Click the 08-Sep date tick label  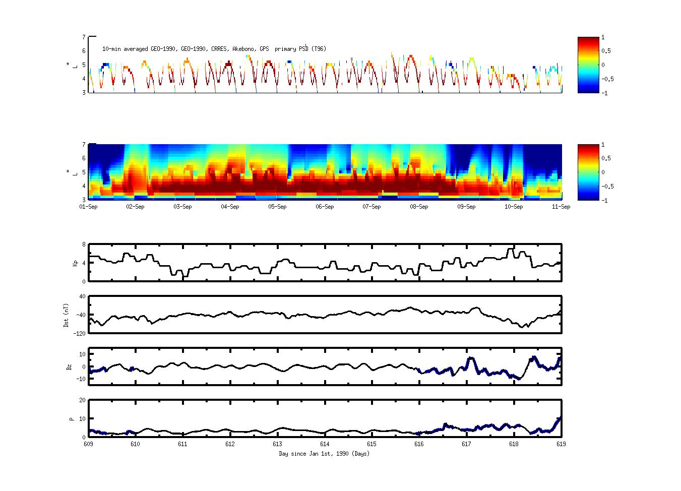coord(419,207)
